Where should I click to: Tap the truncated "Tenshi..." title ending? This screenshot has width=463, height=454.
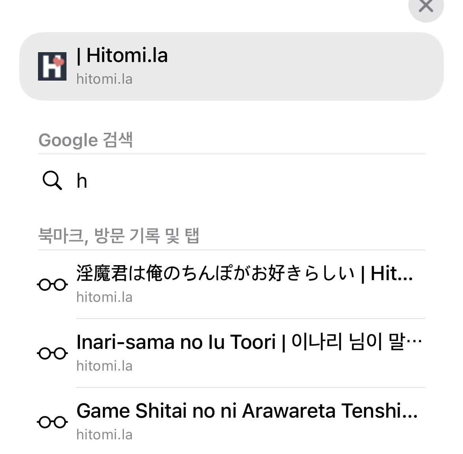(x=380, y=411)
